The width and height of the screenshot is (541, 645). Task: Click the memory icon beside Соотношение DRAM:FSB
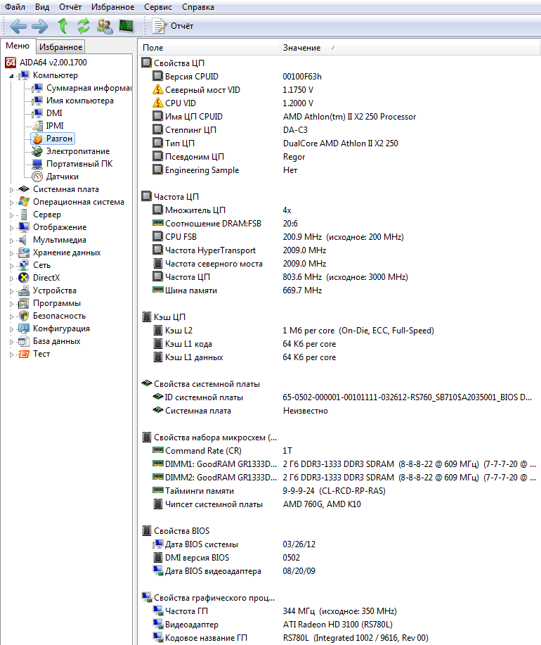coord(158,224)
